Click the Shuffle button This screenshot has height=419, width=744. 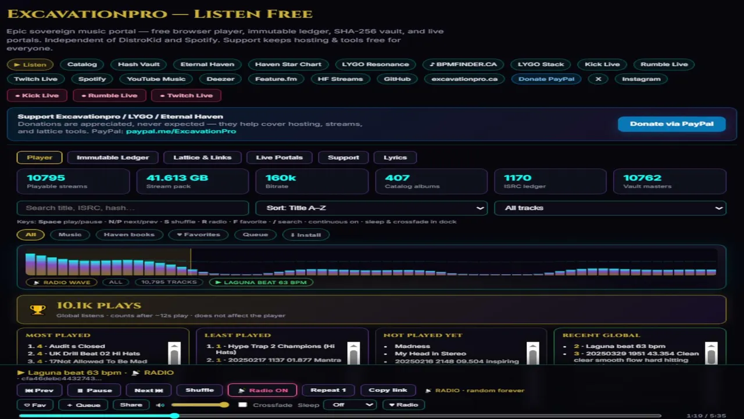199,390
